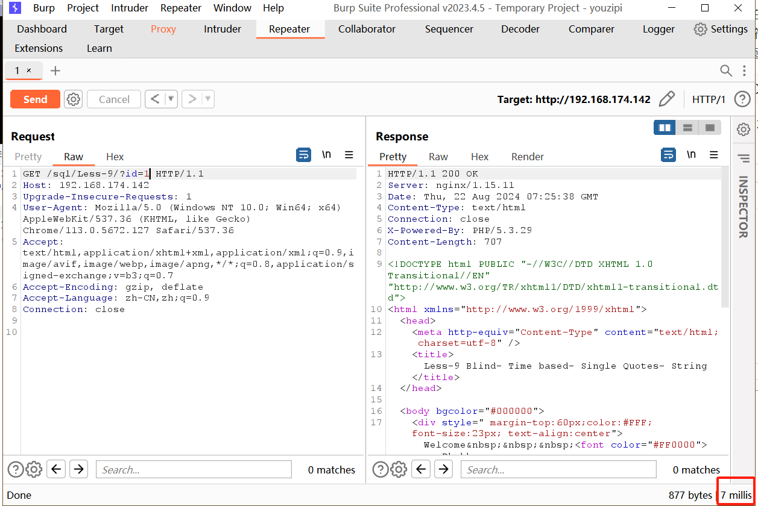Open the Window menu
The width and height of the screenshot is (758, 506).
tap(232, 8)
